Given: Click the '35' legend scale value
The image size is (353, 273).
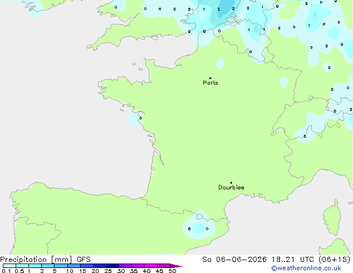Looking at the screenshot, I should pyautogui.click(x=134, y=271).
